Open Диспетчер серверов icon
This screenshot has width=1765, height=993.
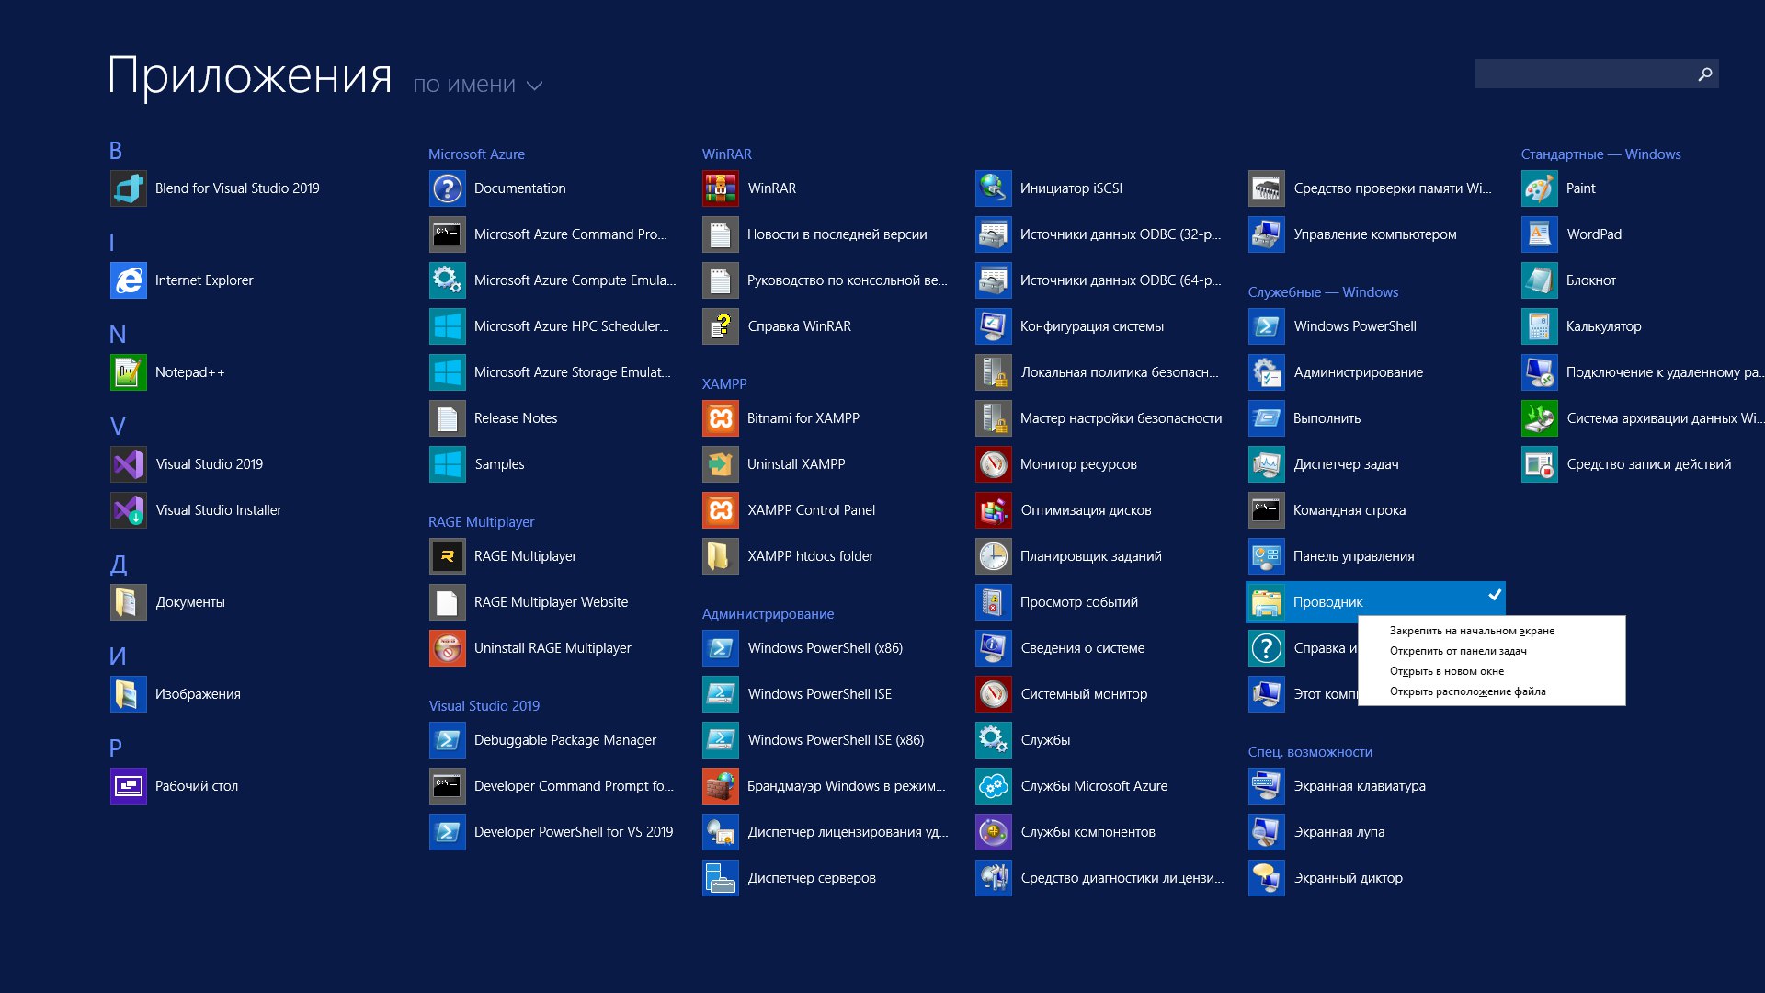pos(721,878)
